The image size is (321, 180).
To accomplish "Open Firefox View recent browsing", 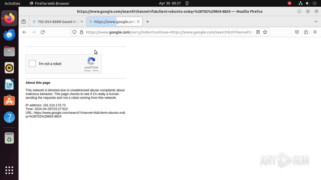I will click(24, 21).
